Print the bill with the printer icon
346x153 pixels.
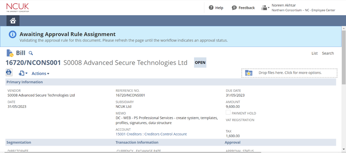9,73
